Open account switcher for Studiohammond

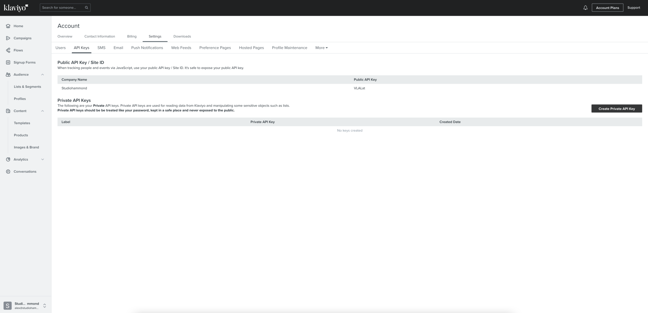click(x=44, y=306)
